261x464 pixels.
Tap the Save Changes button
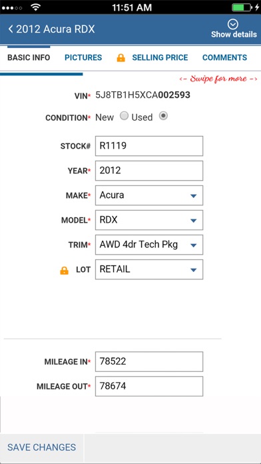[x=42, y=447]
